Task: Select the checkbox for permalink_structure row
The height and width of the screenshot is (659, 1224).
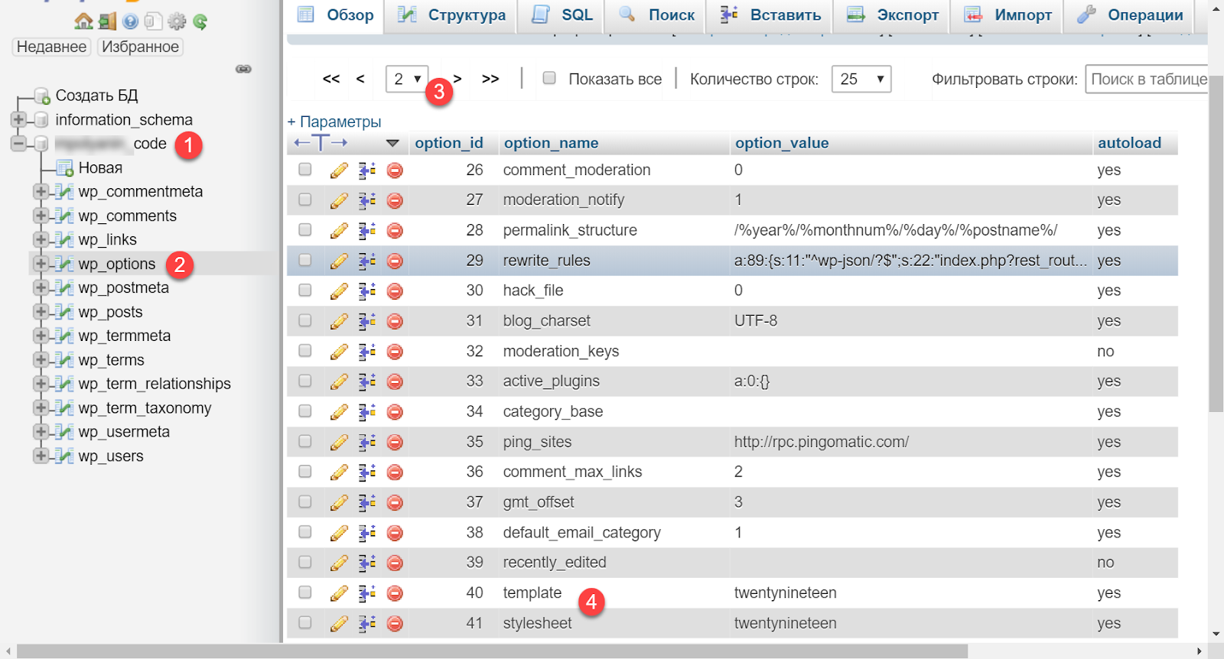Action: coord(305,230)
